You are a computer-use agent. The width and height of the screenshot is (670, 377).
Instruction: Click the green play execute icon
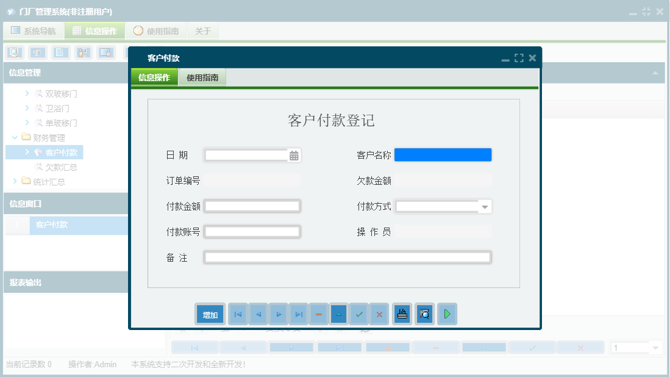coord(447,314)
